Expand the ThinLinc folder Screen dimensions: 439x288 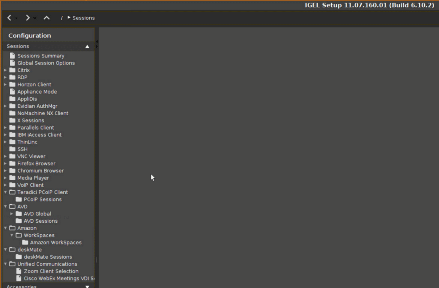[x=5, y=142]
